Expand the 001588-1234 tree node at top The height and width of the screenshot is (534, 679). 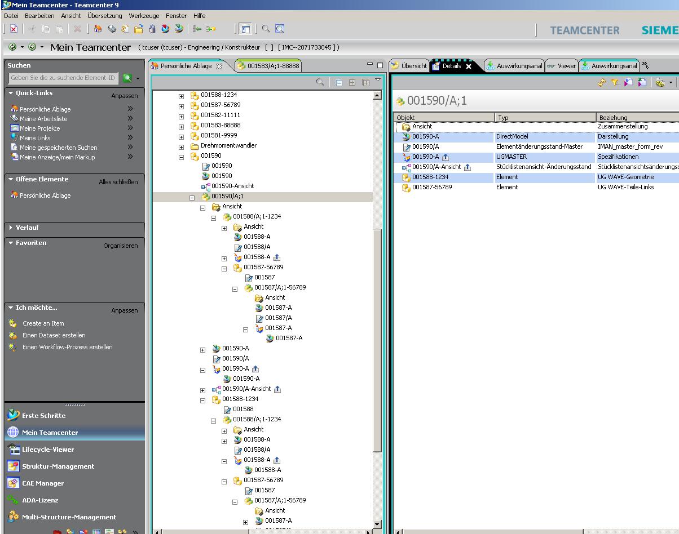tap(181, 96)
